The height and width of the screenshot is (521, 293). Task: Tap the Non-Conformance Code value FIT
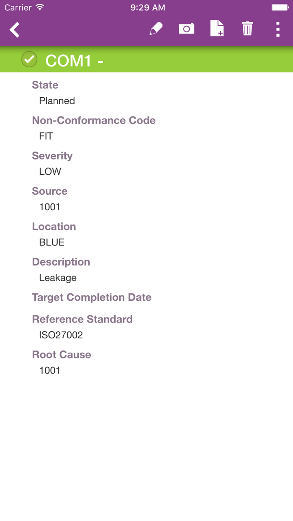point(46,136)
